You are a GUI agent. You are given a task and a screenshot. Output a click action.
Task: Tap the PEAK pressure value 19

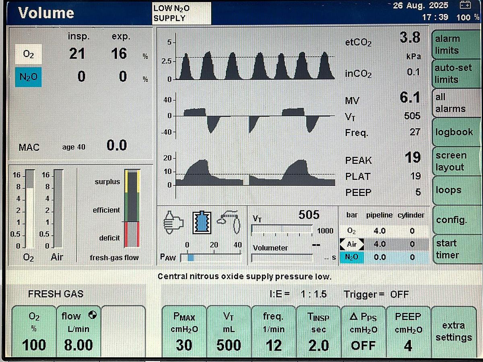413,158
